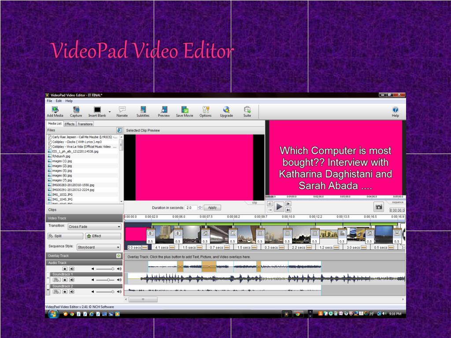Jump to the sequence start

pos(270,210)
